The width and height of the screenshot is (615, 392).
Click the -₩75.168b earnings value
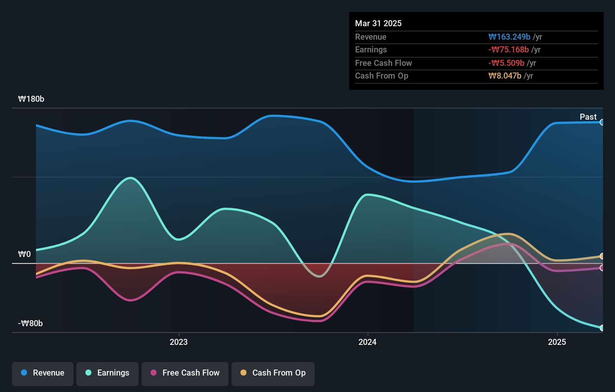(509, 50)
